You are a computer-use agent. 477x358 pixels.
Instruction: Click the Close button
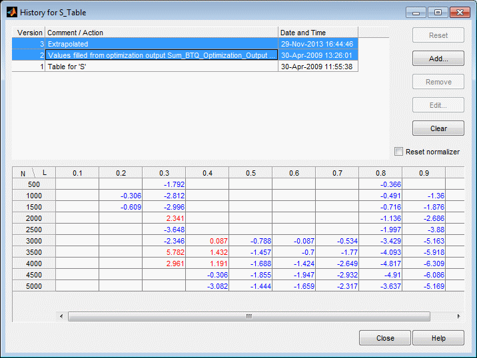pyautogui.click(x=385, y=338)
